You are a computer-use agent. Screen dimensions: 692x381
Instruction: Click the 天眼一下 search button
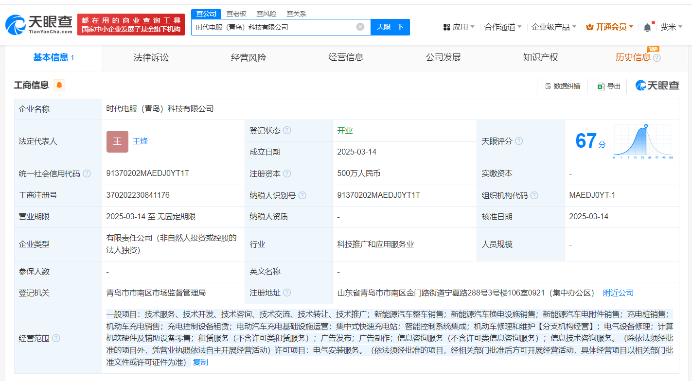pyautogui.click(x=390, y=27)
